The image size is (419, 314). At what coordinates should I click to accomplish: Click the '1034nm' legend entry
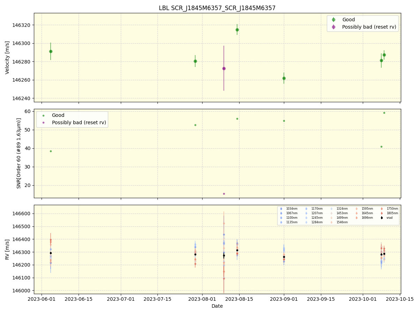(292, 209)
